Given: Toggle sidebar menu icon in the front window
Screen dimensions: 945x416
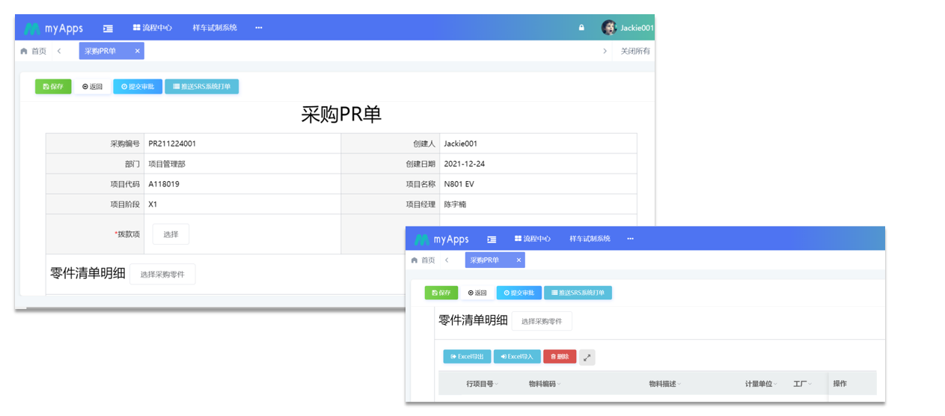Looking at the screenshot, I should (x=492, y=239).
